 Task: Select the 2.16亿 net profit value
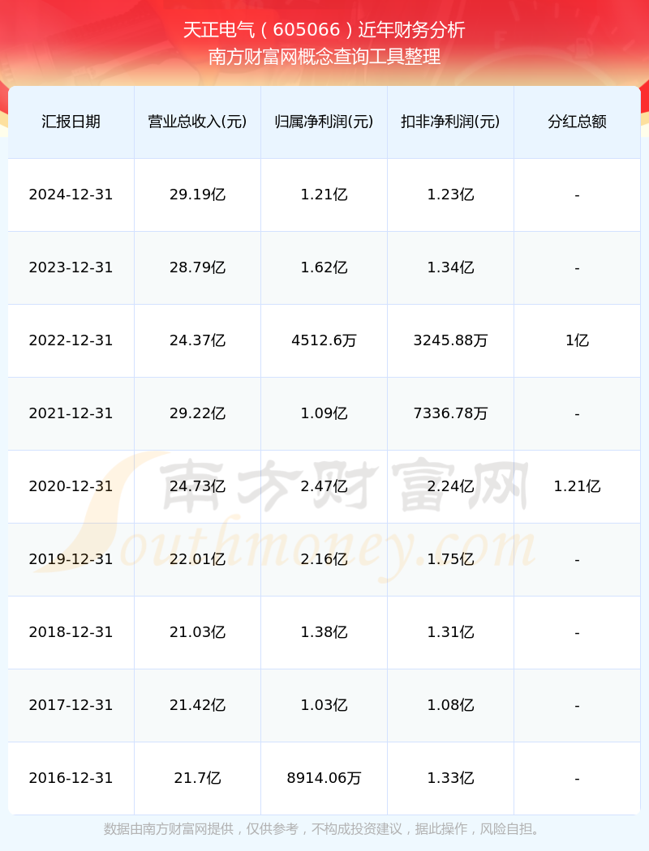[324, 559]
